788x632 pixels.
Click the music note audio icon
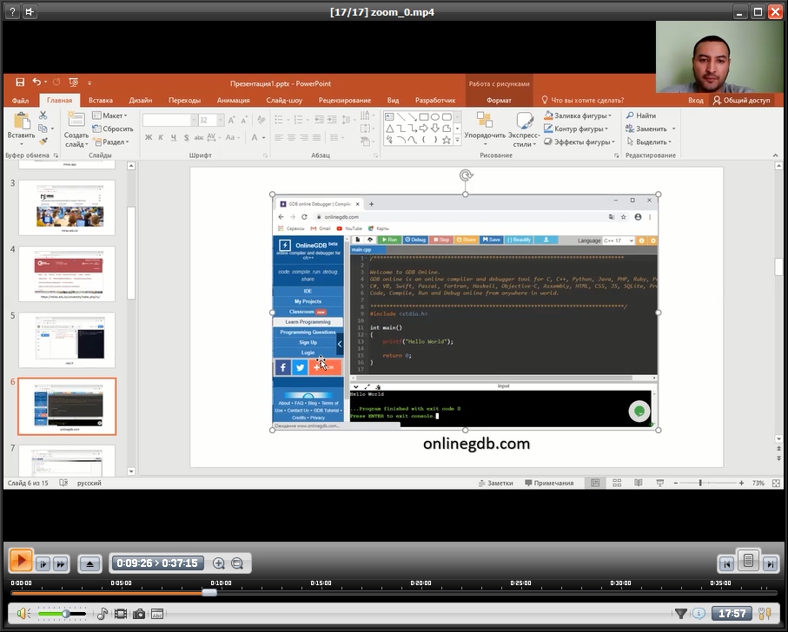(x=102, y=614)
